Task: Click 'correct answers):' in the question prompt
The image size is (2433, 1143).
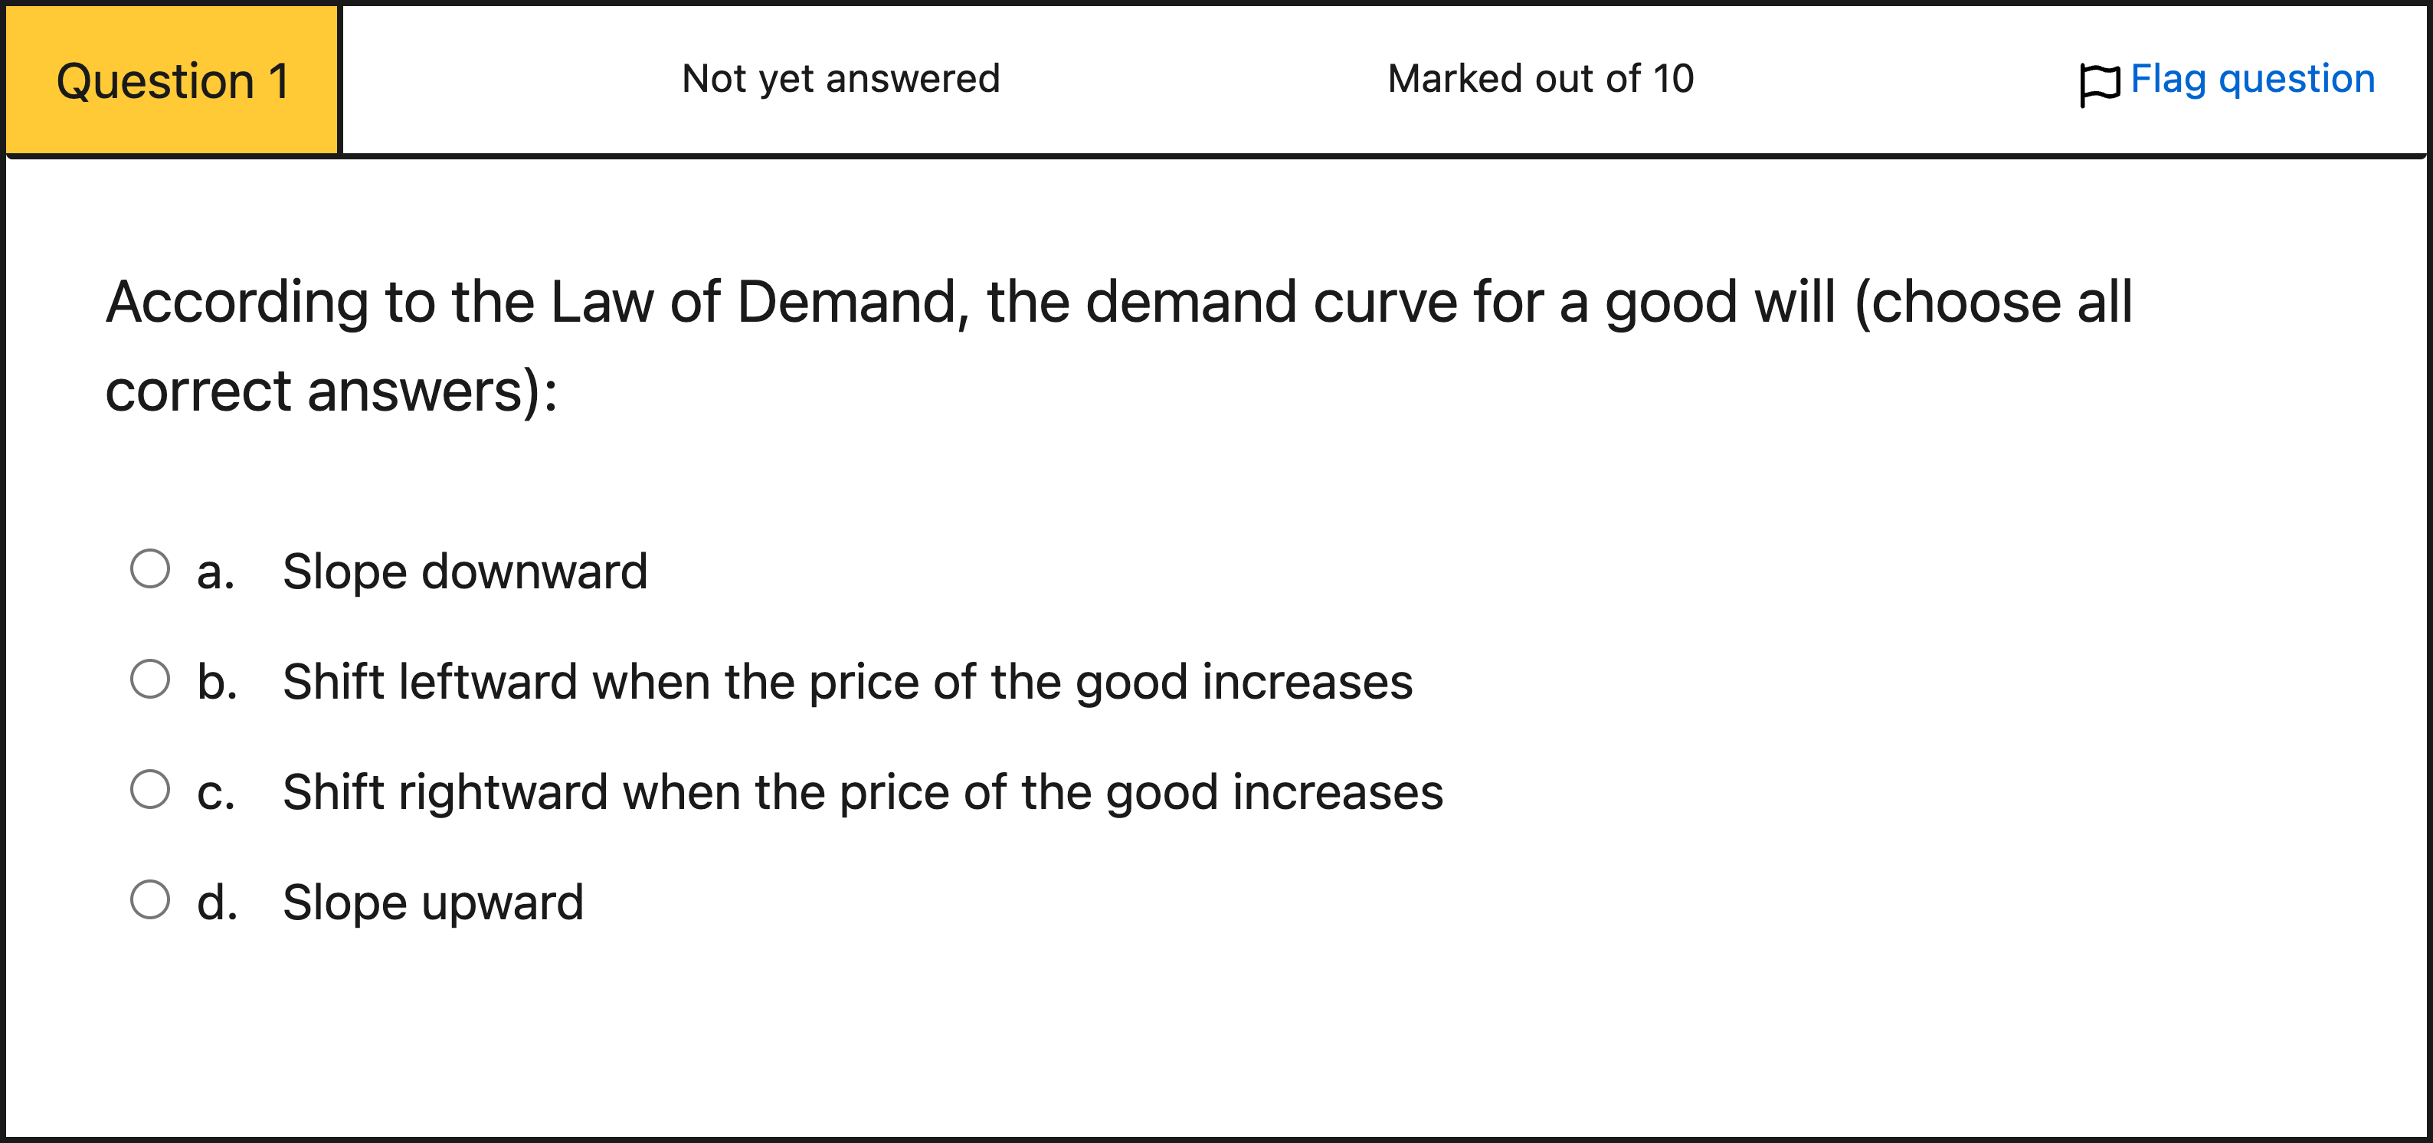Action: point(332,392)
